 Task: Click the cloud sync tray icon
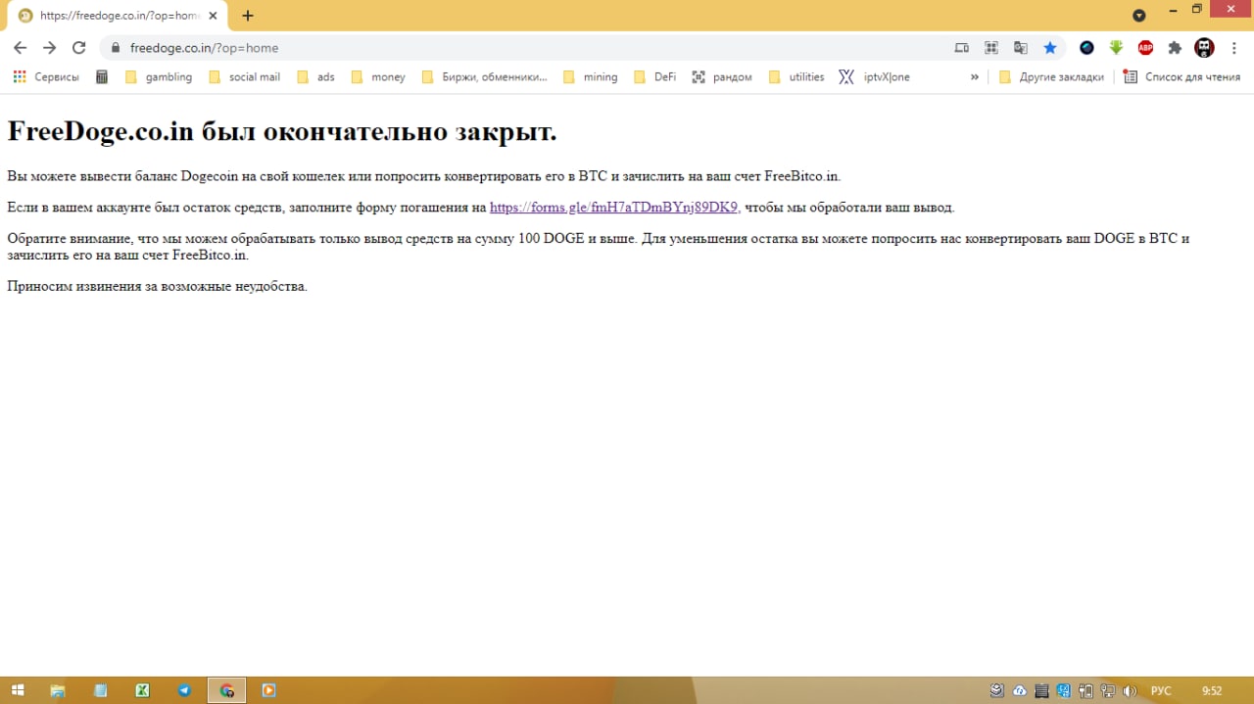(1020, 690)
